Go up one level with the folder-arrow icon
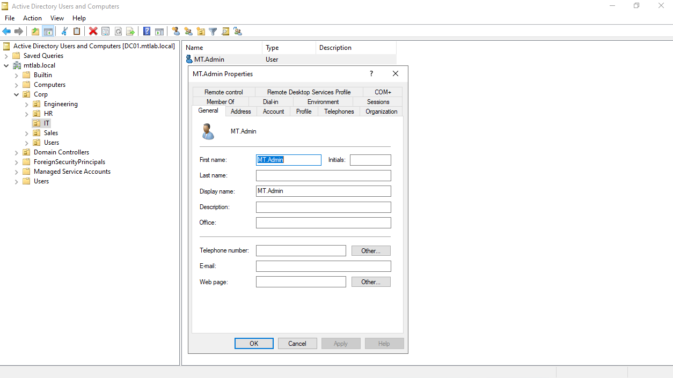Viewport: 673px width, 378px height. click(35, 31)
